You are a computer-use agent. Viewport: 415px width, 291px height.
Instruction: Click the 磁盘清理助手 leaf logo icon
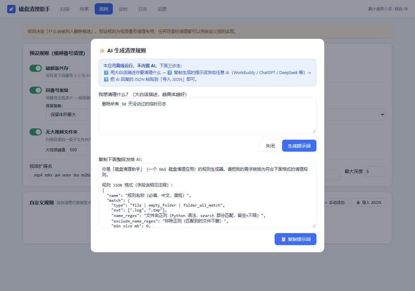(11, 9)
